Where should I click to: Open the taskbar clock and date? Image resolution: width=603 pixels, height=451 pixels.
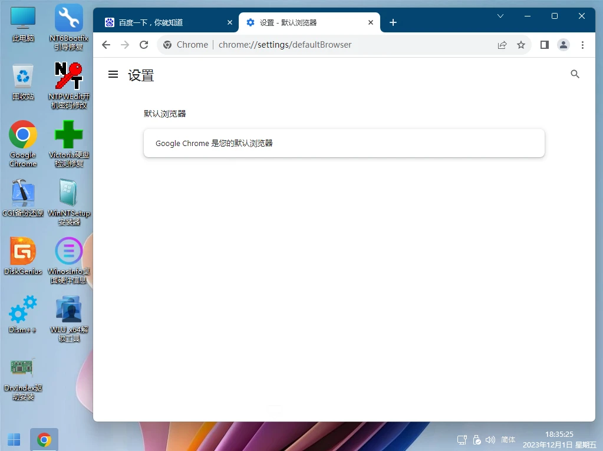pyautogui.click(x=559, y=440)
